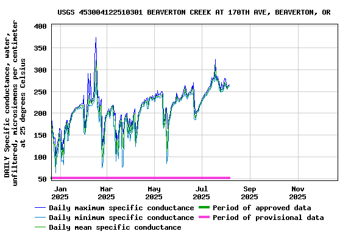Click the green approved data legend swatch
Image resolution: width=351 pixels, height=234 pixels.
coord(204,207)
